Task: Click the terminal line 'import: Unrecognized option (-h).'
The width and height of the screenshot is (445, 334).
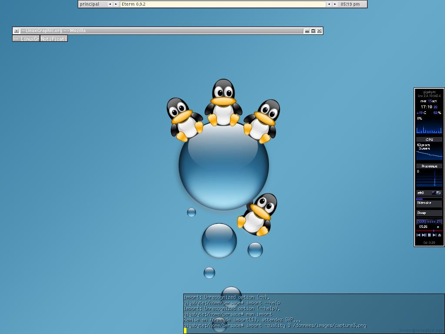Action: (x=226, y=297)
